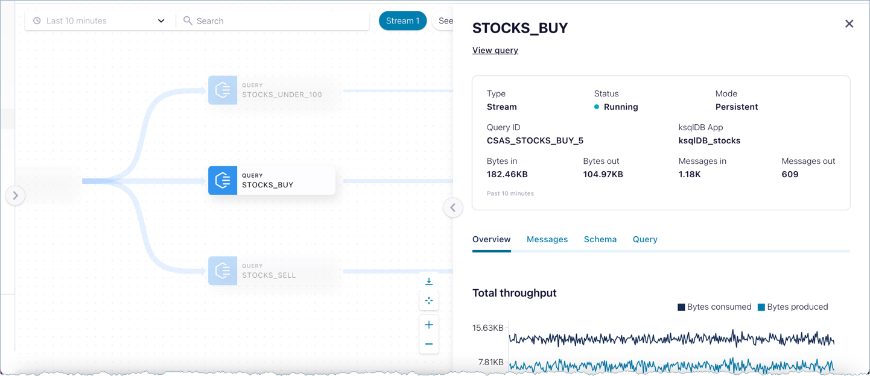This screenshot has height=376, width=870.
Task: Zoom out with the minus icon
Action: pos(429,344)
